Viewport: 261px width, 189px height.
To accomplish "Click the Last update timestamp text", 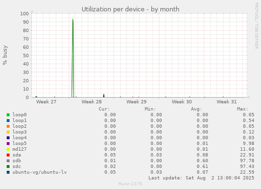I will pyautogui.click(x=201, y=178).
